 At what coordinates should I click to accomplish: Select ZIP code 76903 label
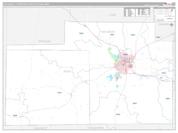tap(126, 55)
